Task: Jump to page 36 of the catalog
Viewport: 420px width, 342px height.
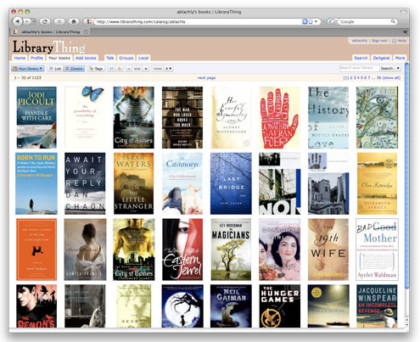Action: (x=378, y=78)
